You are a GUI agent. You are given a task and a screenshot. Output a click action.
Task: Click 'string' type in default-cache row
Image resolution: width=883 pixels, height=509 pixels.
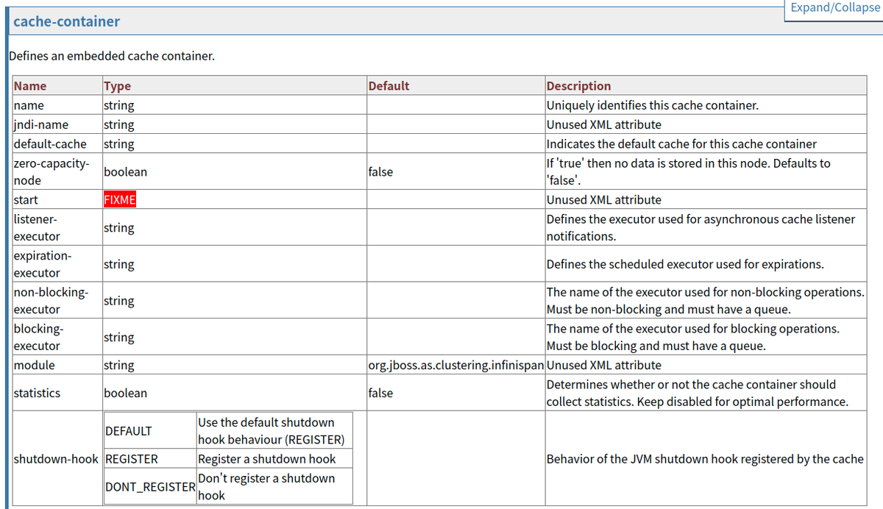[x=118, y=143]
